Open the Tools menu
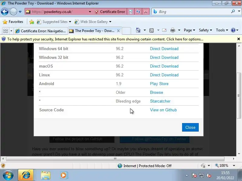Viewport: 242px width, 181px height. click(222, 30)
